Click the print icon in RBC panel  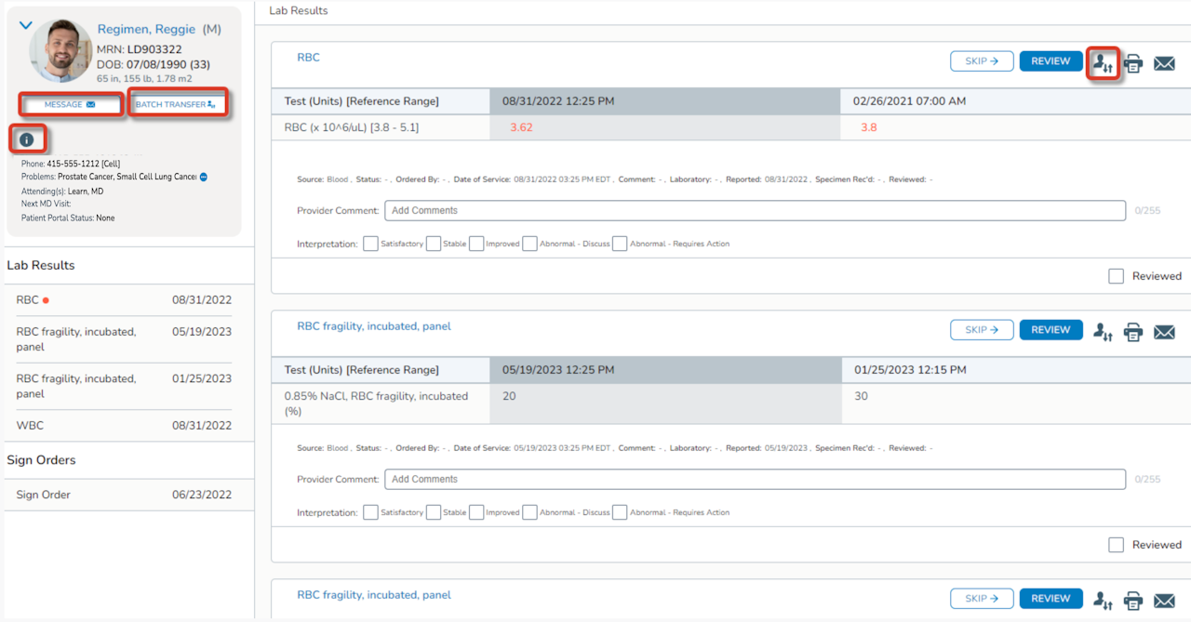click(1133, 63)
